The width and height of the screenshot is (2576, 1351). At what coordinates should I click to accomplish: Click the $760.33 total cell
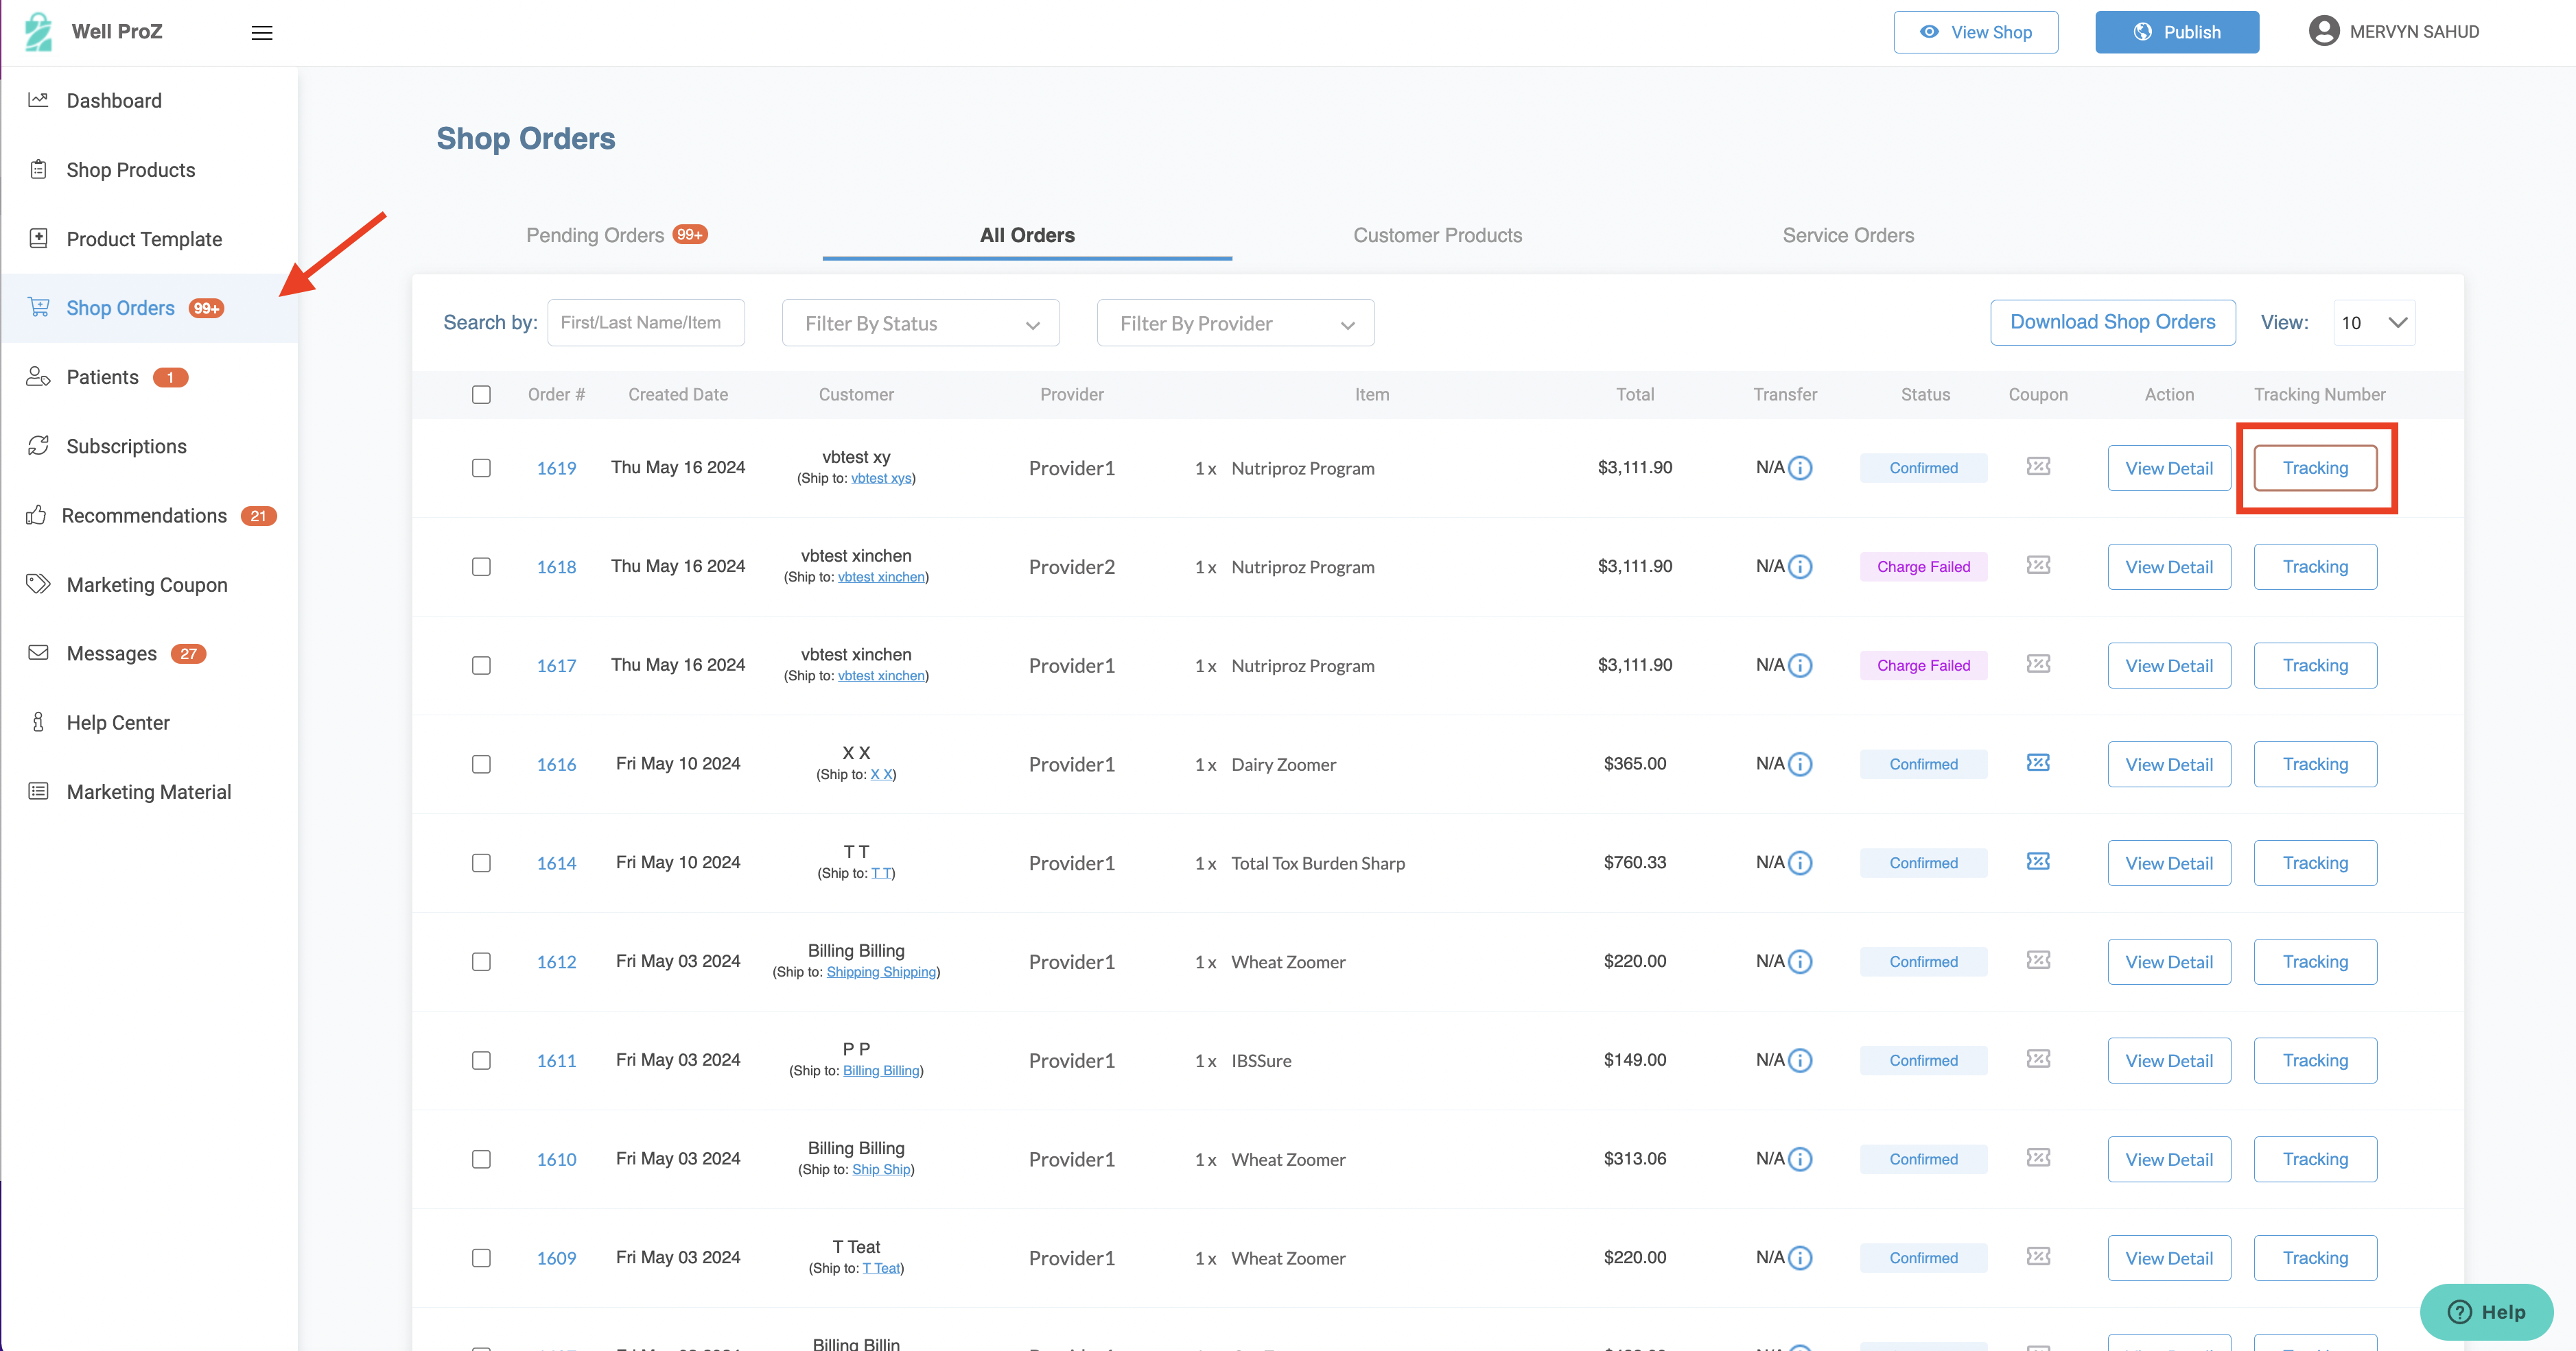(x=1634, y=862)
